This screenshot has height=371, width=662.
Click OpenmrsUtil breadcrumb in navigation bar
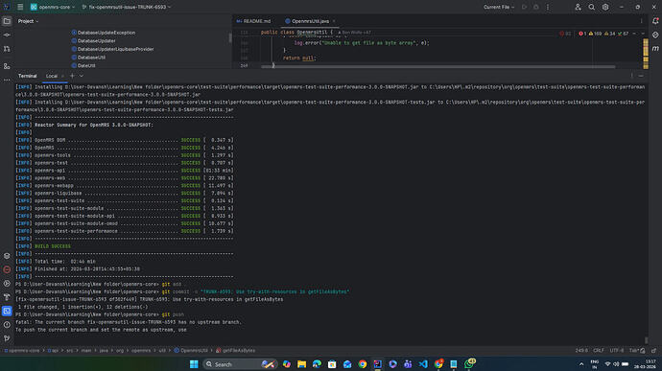pyautogui.click(x=191, y=350)
